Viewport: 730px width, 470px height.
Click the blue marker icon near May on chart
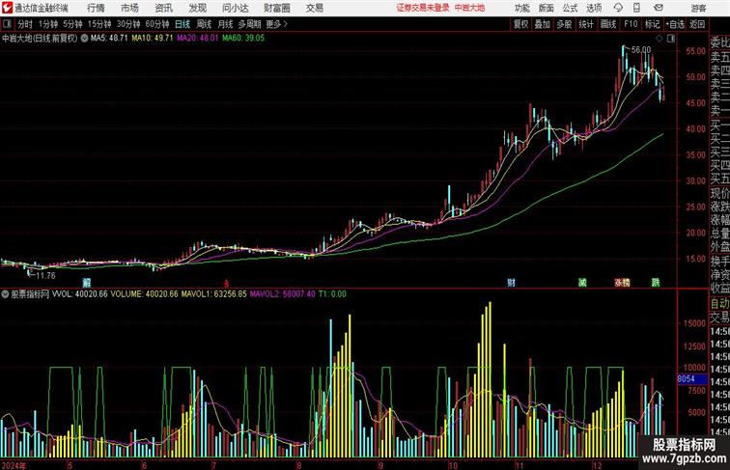87,283
